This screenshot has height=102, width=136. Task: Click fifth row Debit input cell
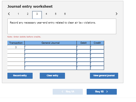click(x=83, y=64)
